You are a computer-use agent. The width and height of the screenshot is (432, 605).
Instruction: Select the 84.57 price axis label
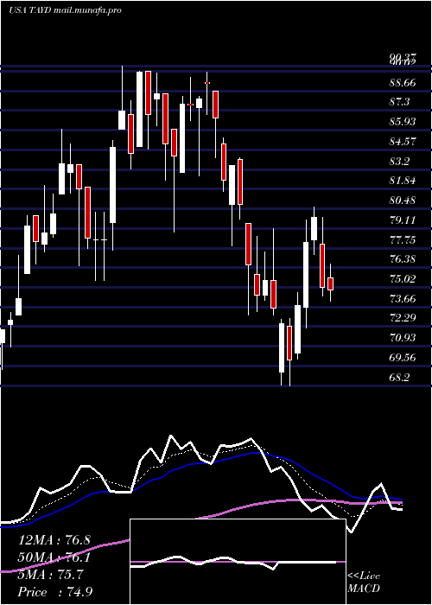point(403,141)
